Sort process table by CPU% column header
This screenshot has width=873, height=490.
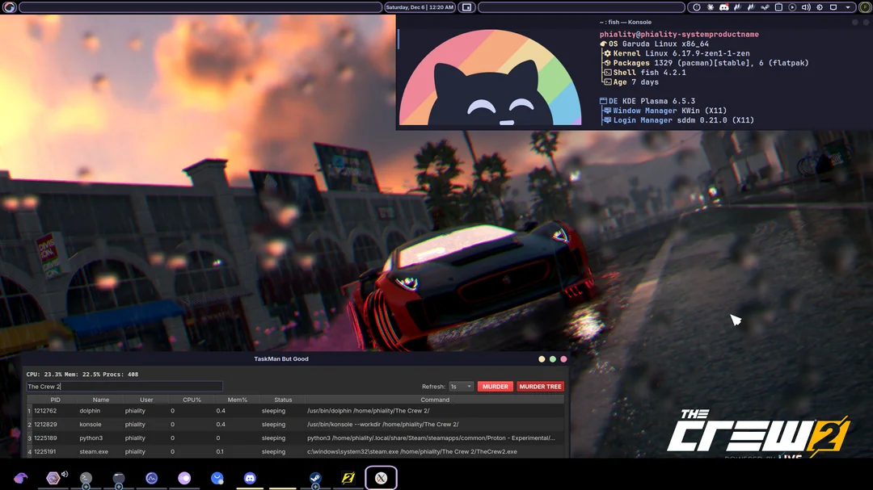tap(192, 400)
